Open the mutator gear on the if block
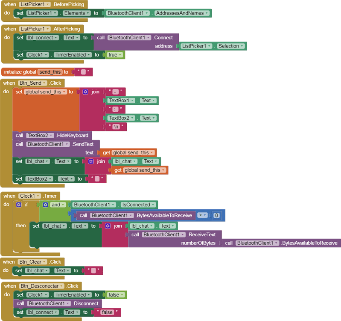Screen dimensions: 341x321 coord(19,205)
